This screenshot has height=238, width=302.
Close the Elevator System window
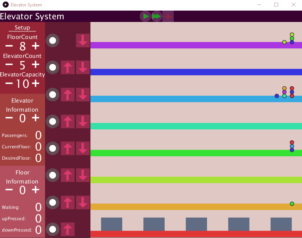tap(294, 5)
